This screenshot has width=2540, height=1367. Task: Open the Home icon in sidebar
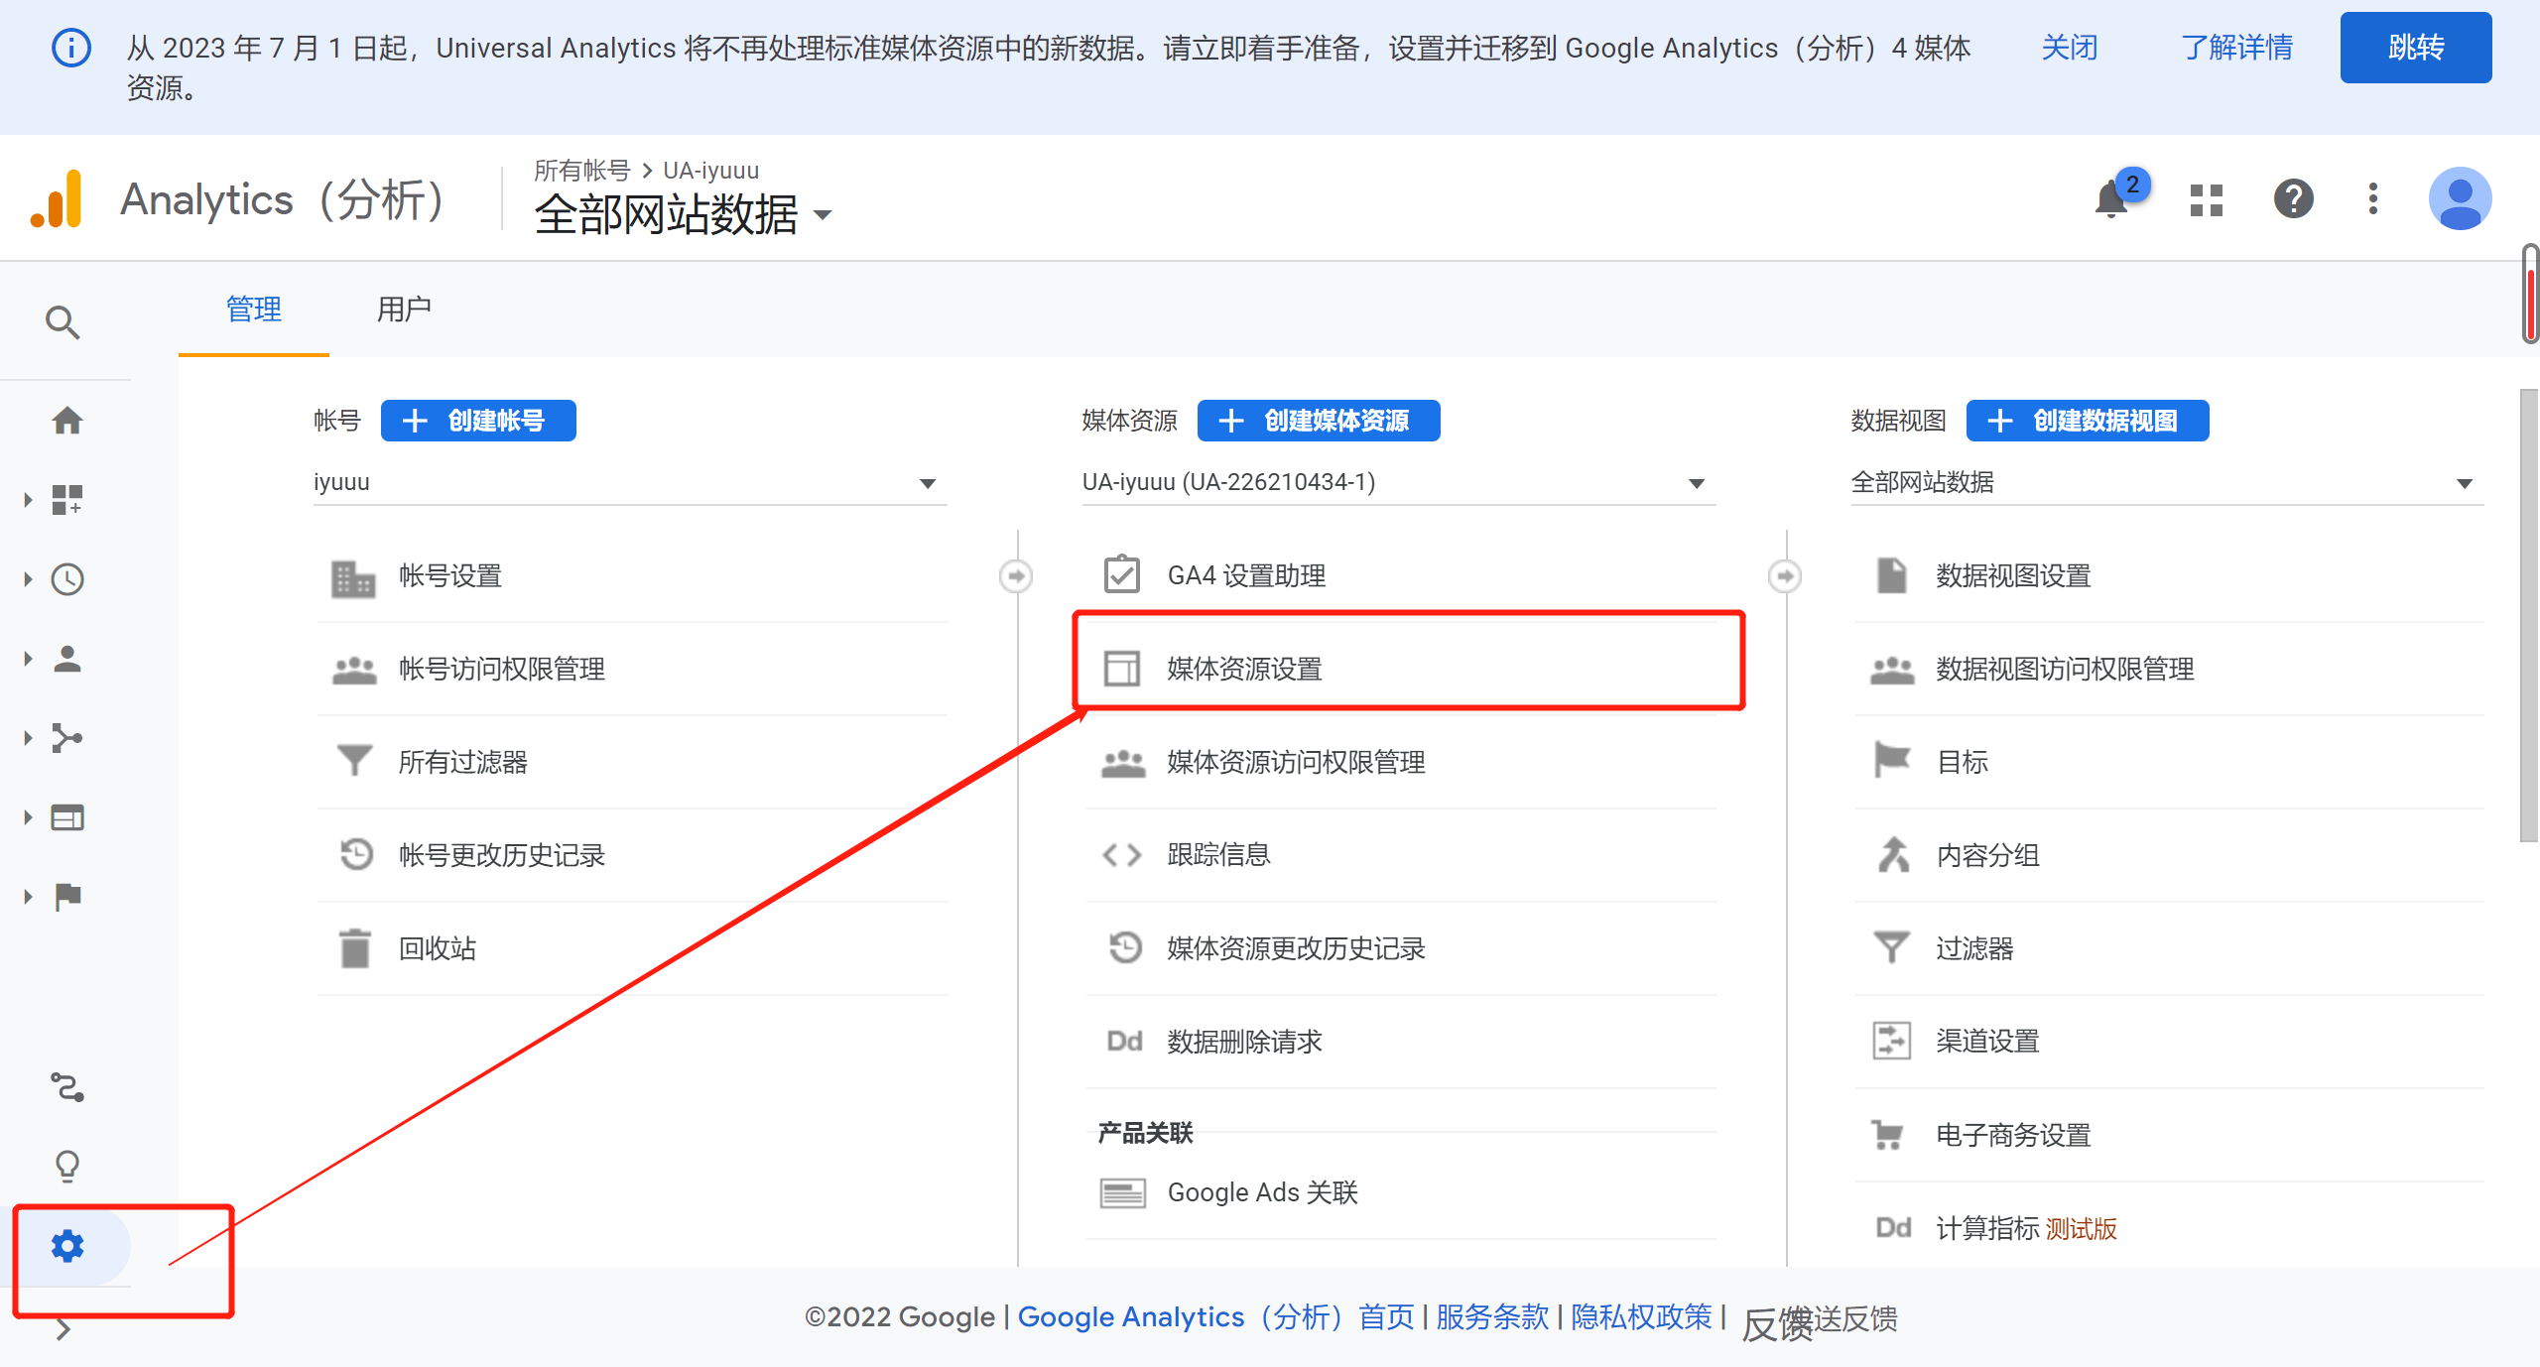[65, 420]
